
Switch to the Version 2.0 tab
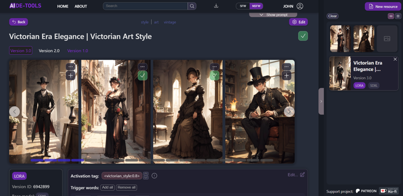click(x=49, y=51)
